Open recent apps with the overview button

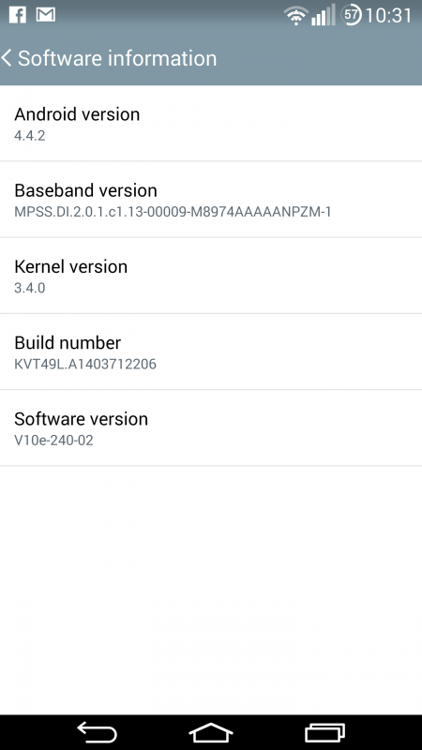[x=324, y=732]
